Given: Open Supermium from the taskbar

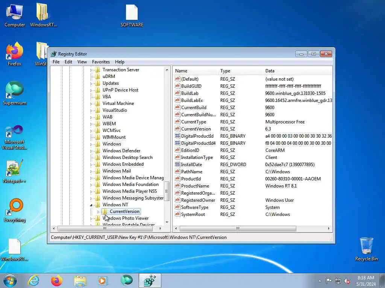Looking at the screenshot, I should (126, 280).
